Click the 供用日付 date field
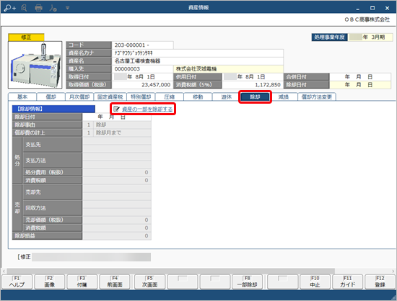Viewport: 397px width, 301px height. [253, 77]
